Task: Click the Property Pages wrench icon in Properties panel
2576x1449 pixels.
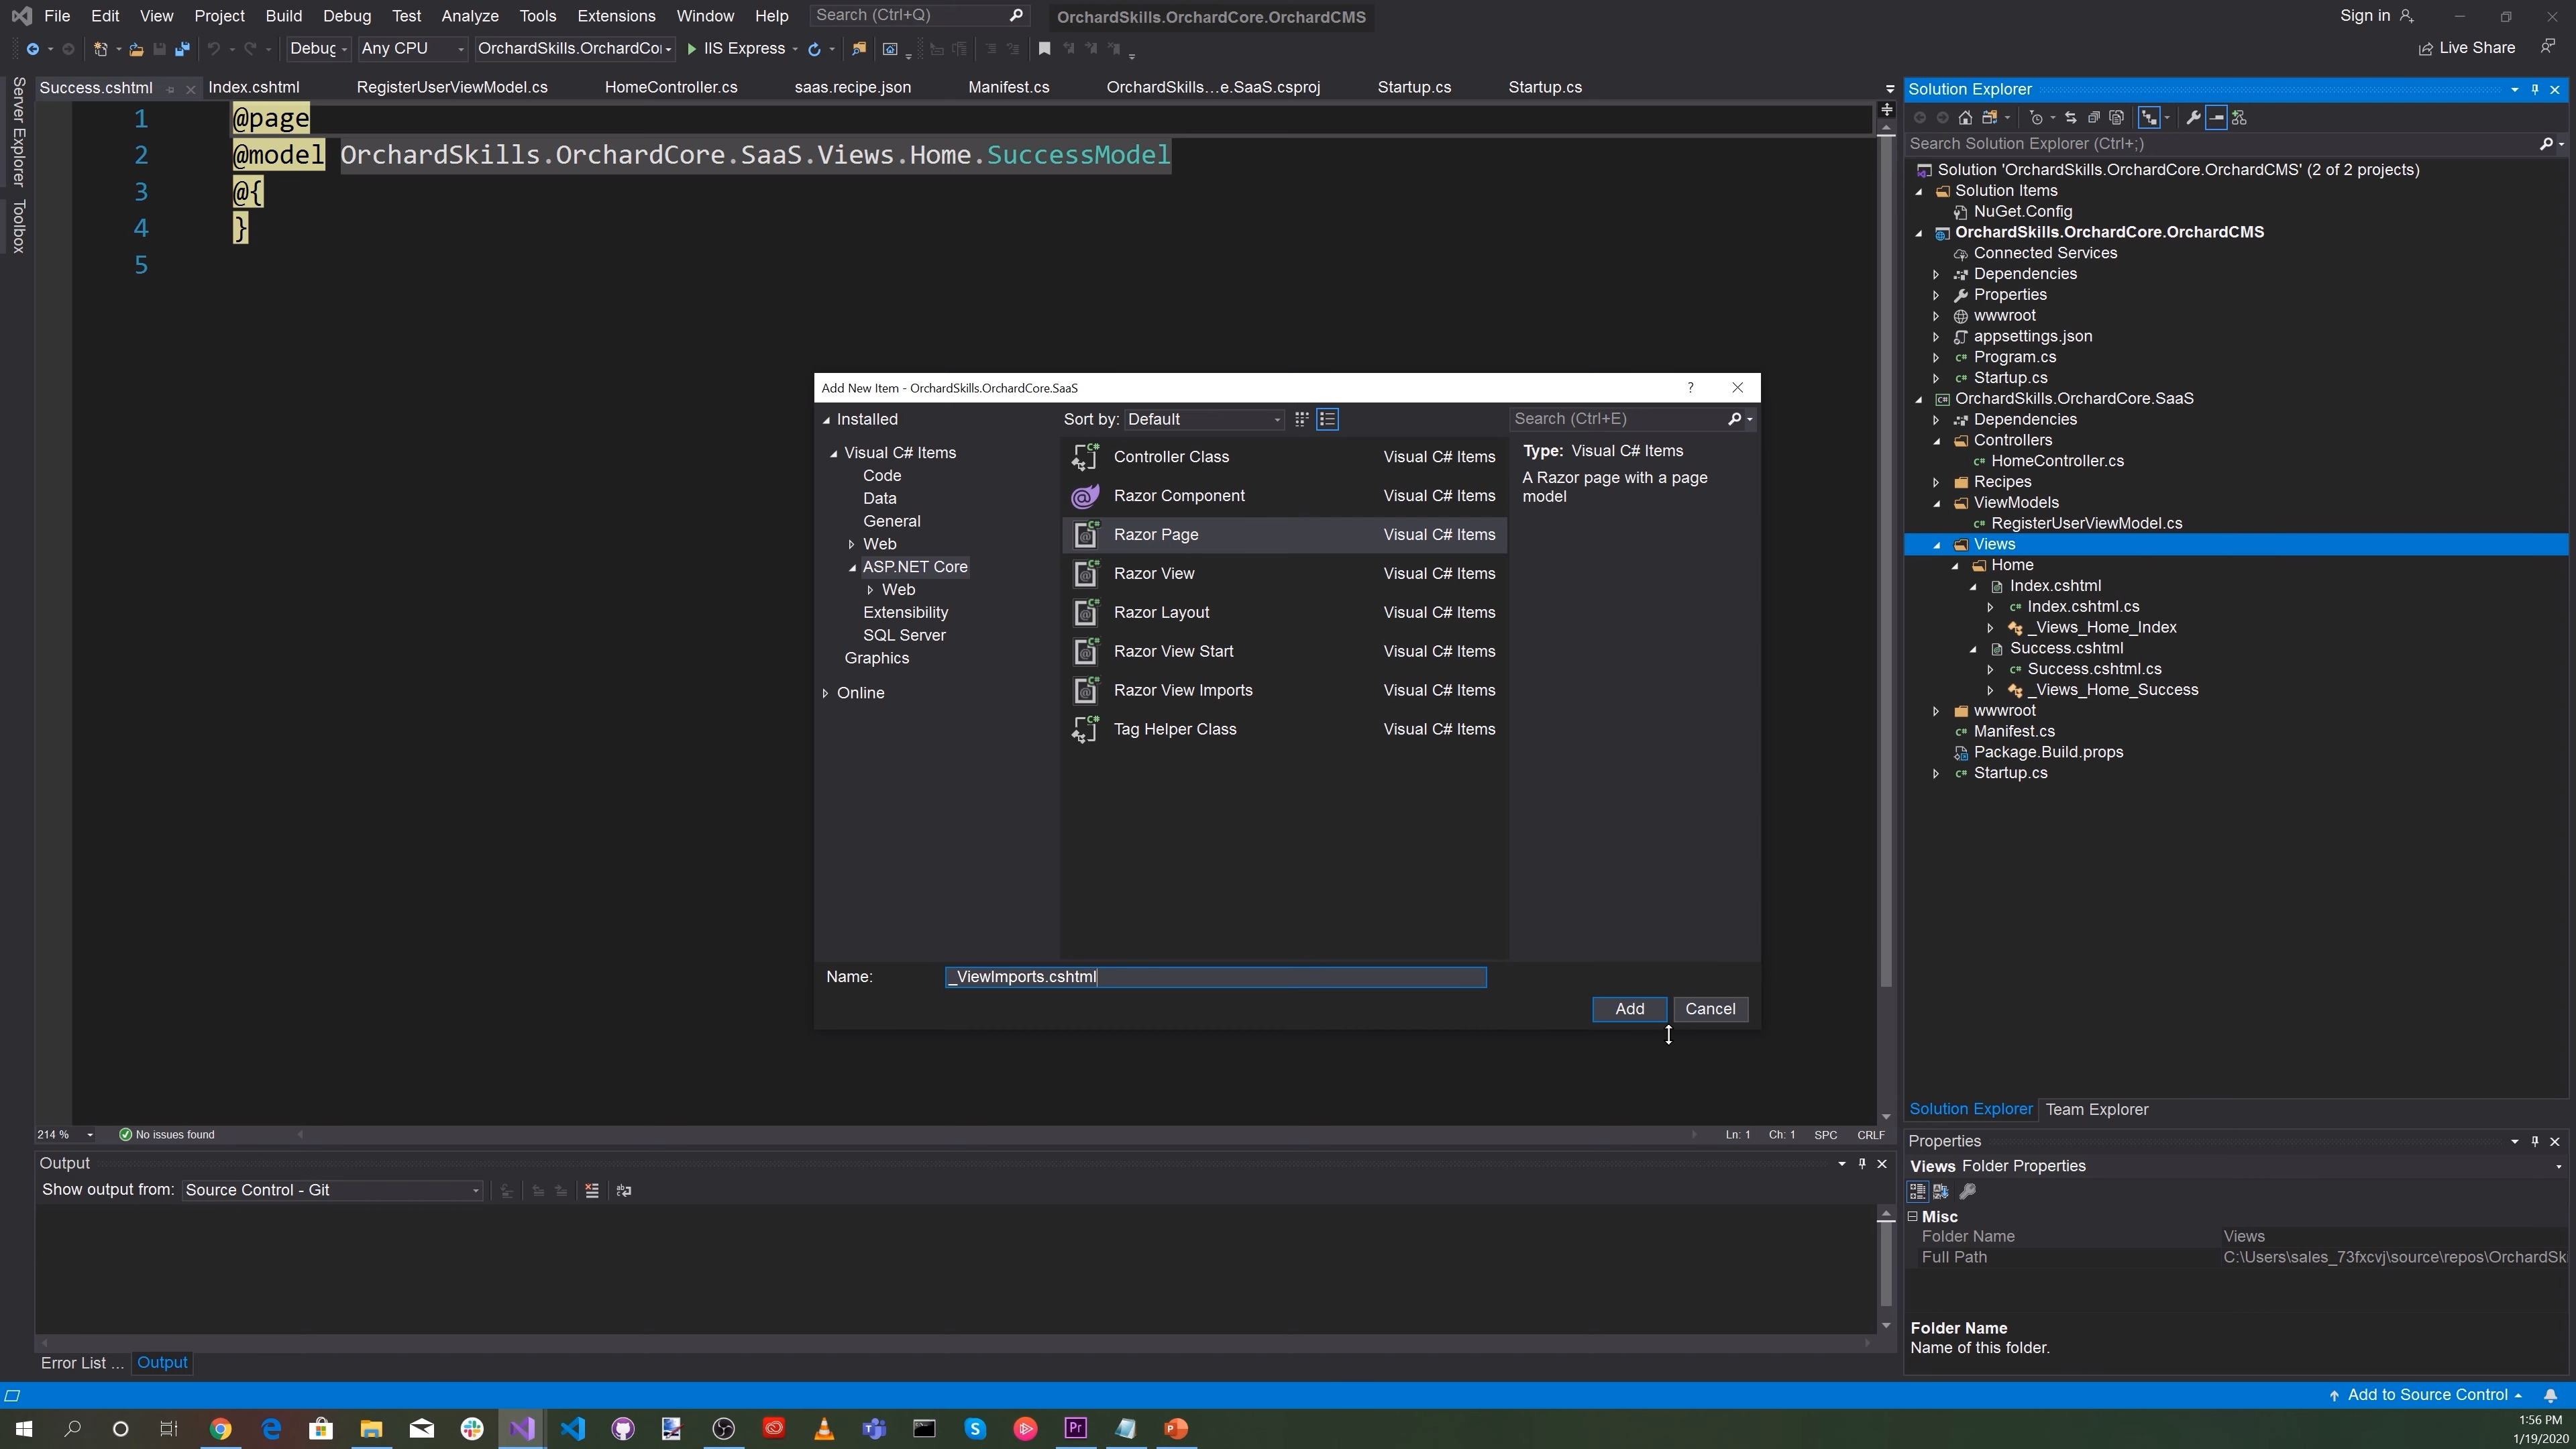Action: pos(1967,1192)
